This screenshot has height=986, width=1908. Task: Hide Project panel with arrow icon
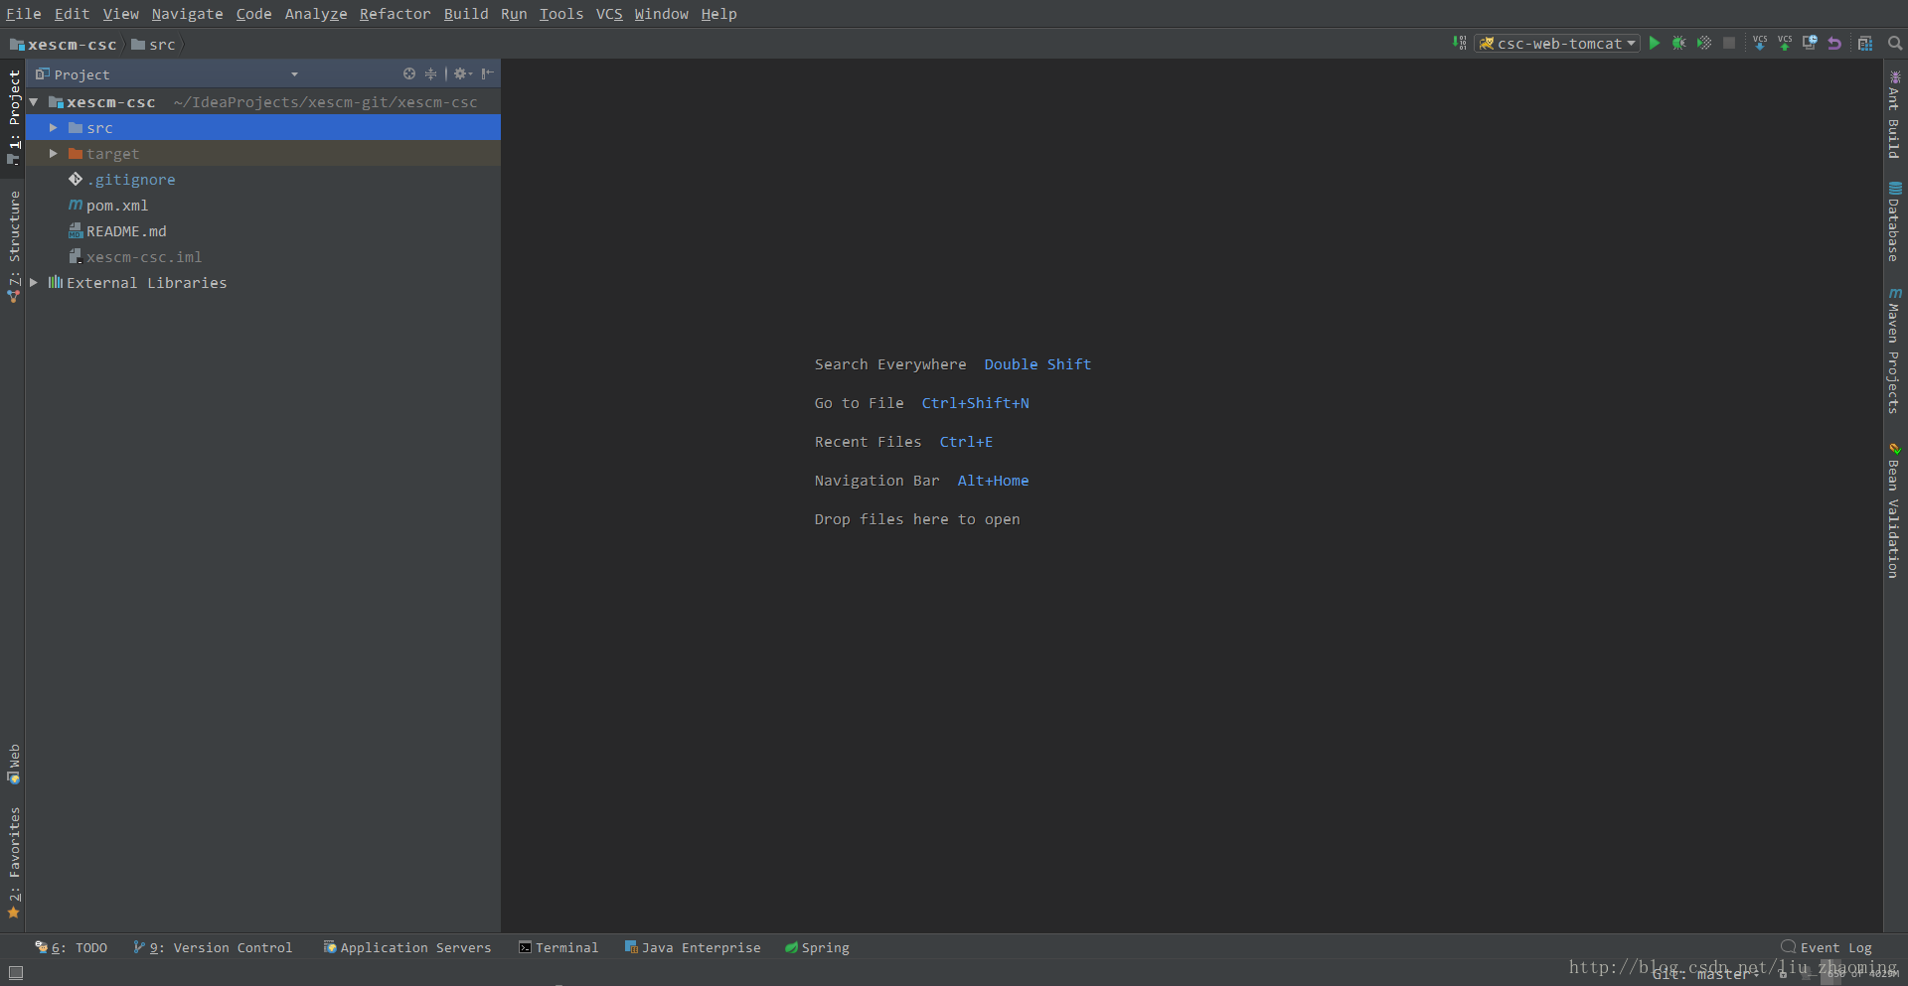(487, 73)
